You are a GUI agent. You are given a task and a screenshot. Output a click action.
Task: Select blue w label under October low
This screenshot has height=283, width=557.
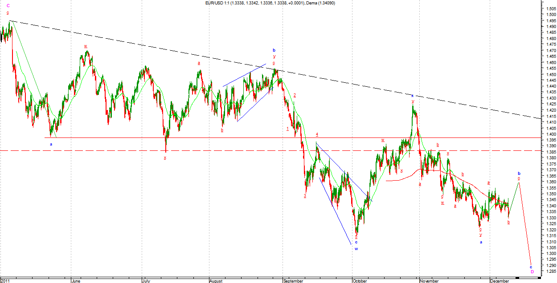[356, 249]
